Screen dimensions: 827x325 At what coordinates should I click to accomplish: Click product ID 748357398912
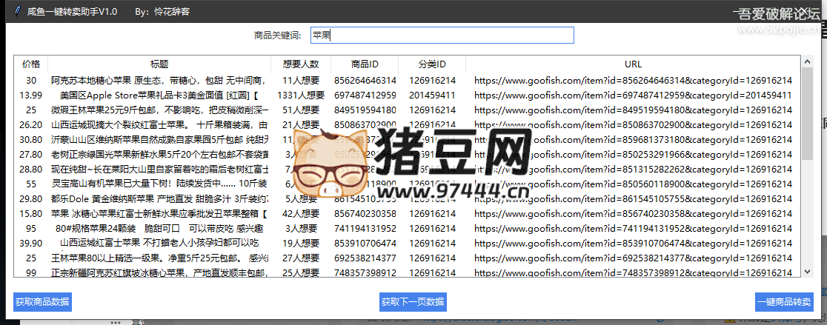point(365,272)
